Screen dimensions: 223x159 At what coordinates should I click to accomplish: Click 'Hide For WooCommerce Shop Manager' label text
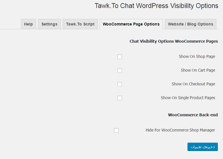pyautogui.click(x=180, y=130)
